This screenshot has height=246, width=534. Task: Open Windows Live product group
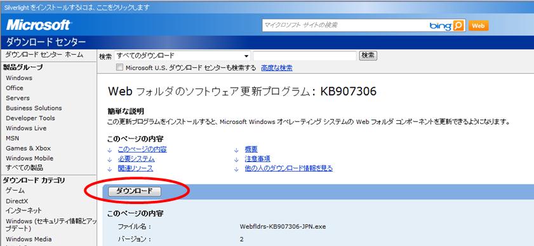point(26,128)
